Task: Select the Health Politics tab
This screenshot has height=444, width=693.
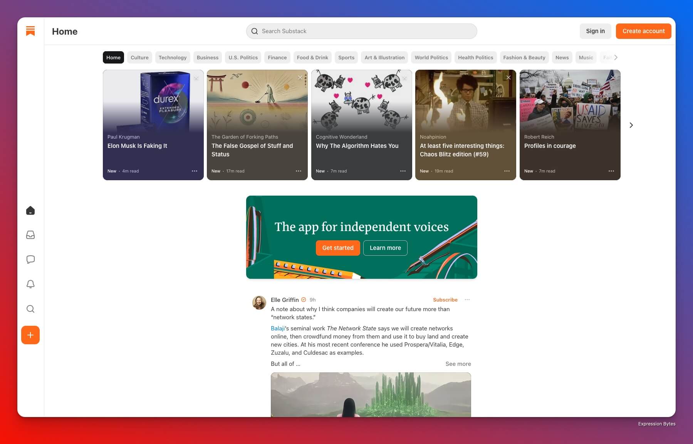Action: tap(476, 57)
